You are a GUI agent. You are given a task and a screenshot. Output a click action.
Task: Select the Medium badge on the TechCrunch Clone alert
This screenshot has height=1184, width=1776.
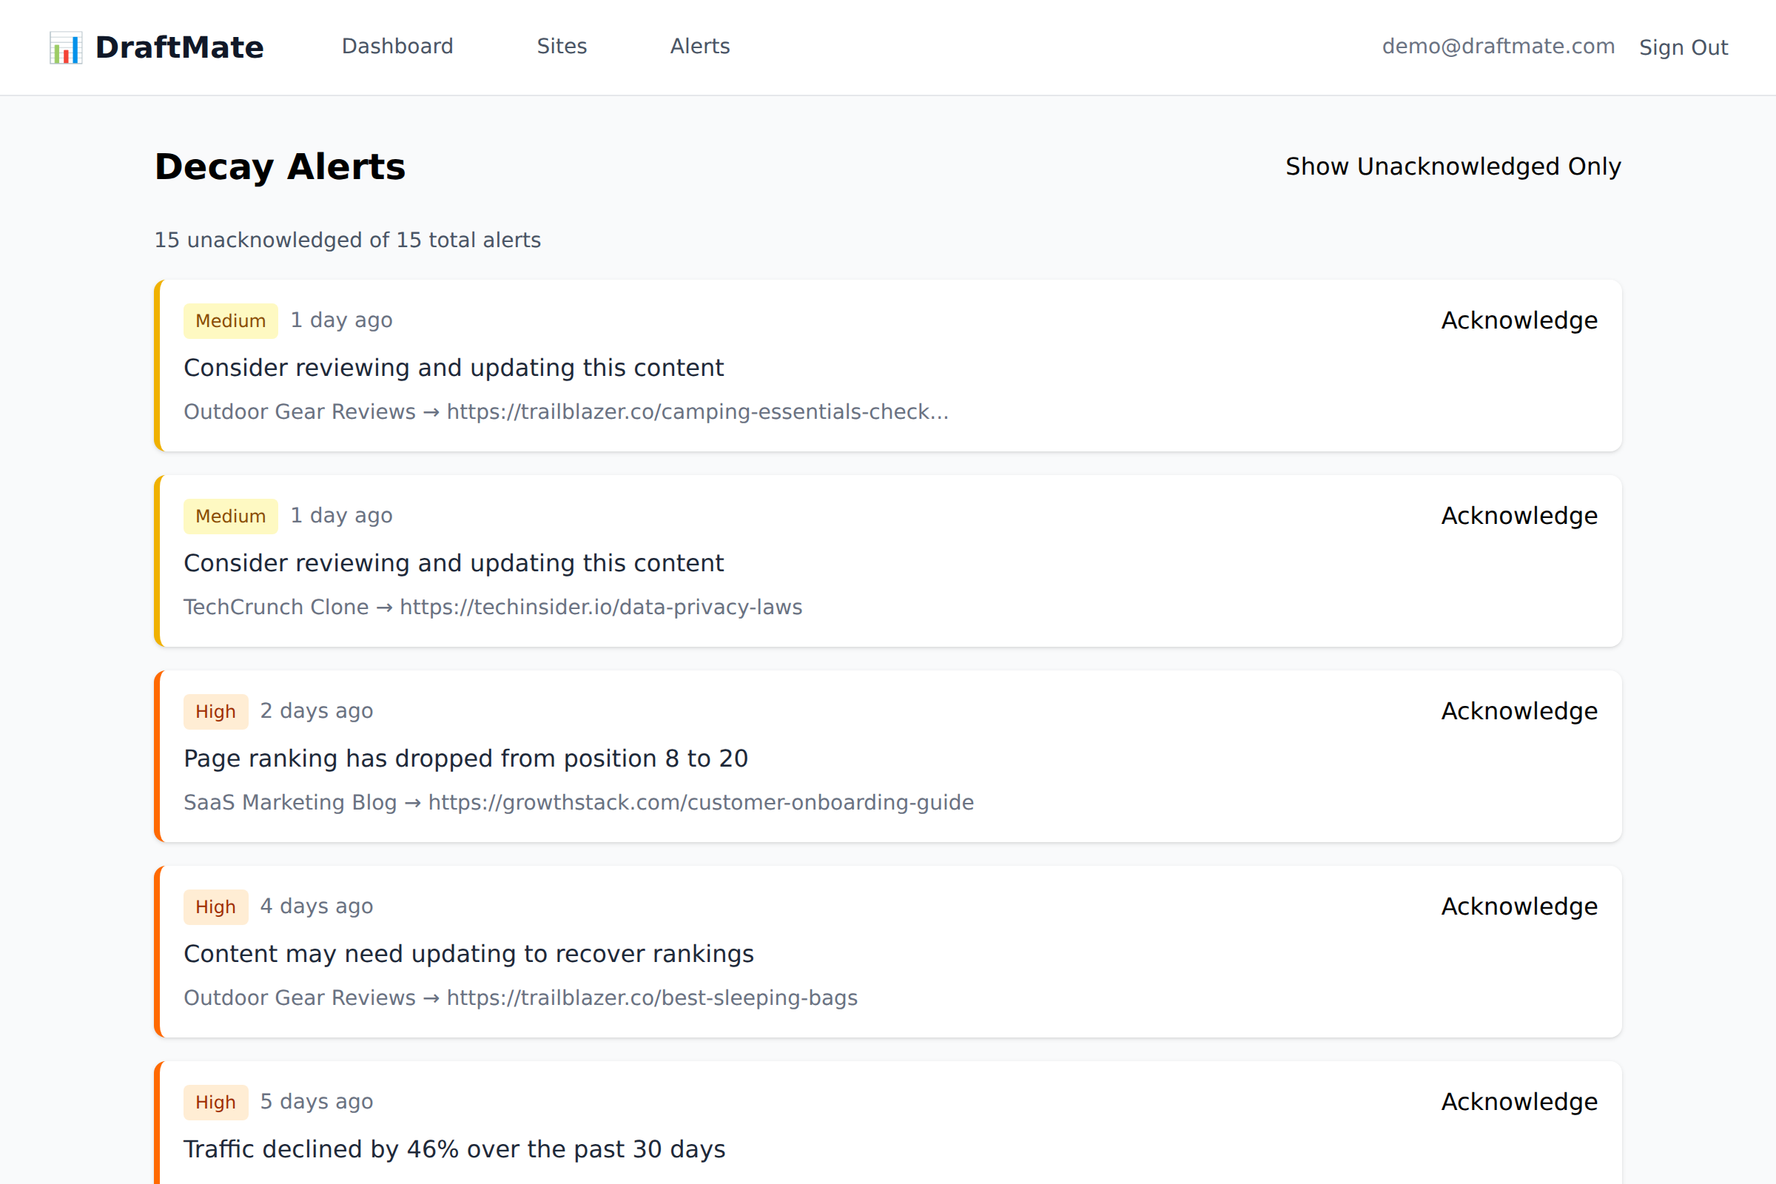[230, 515]
